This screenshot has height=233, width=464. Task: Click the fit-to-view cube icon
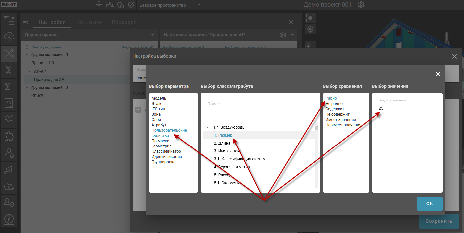(x=310, y=18)
